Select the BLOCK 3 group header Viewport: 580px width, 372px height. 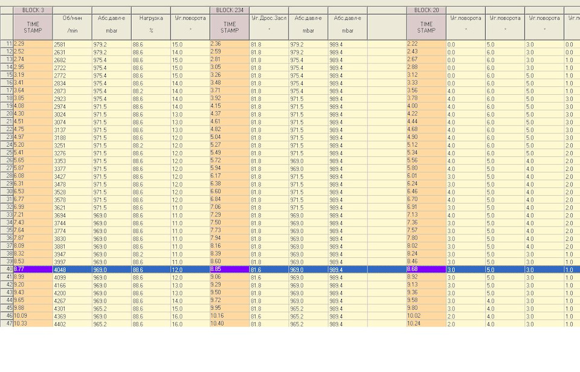33,10
